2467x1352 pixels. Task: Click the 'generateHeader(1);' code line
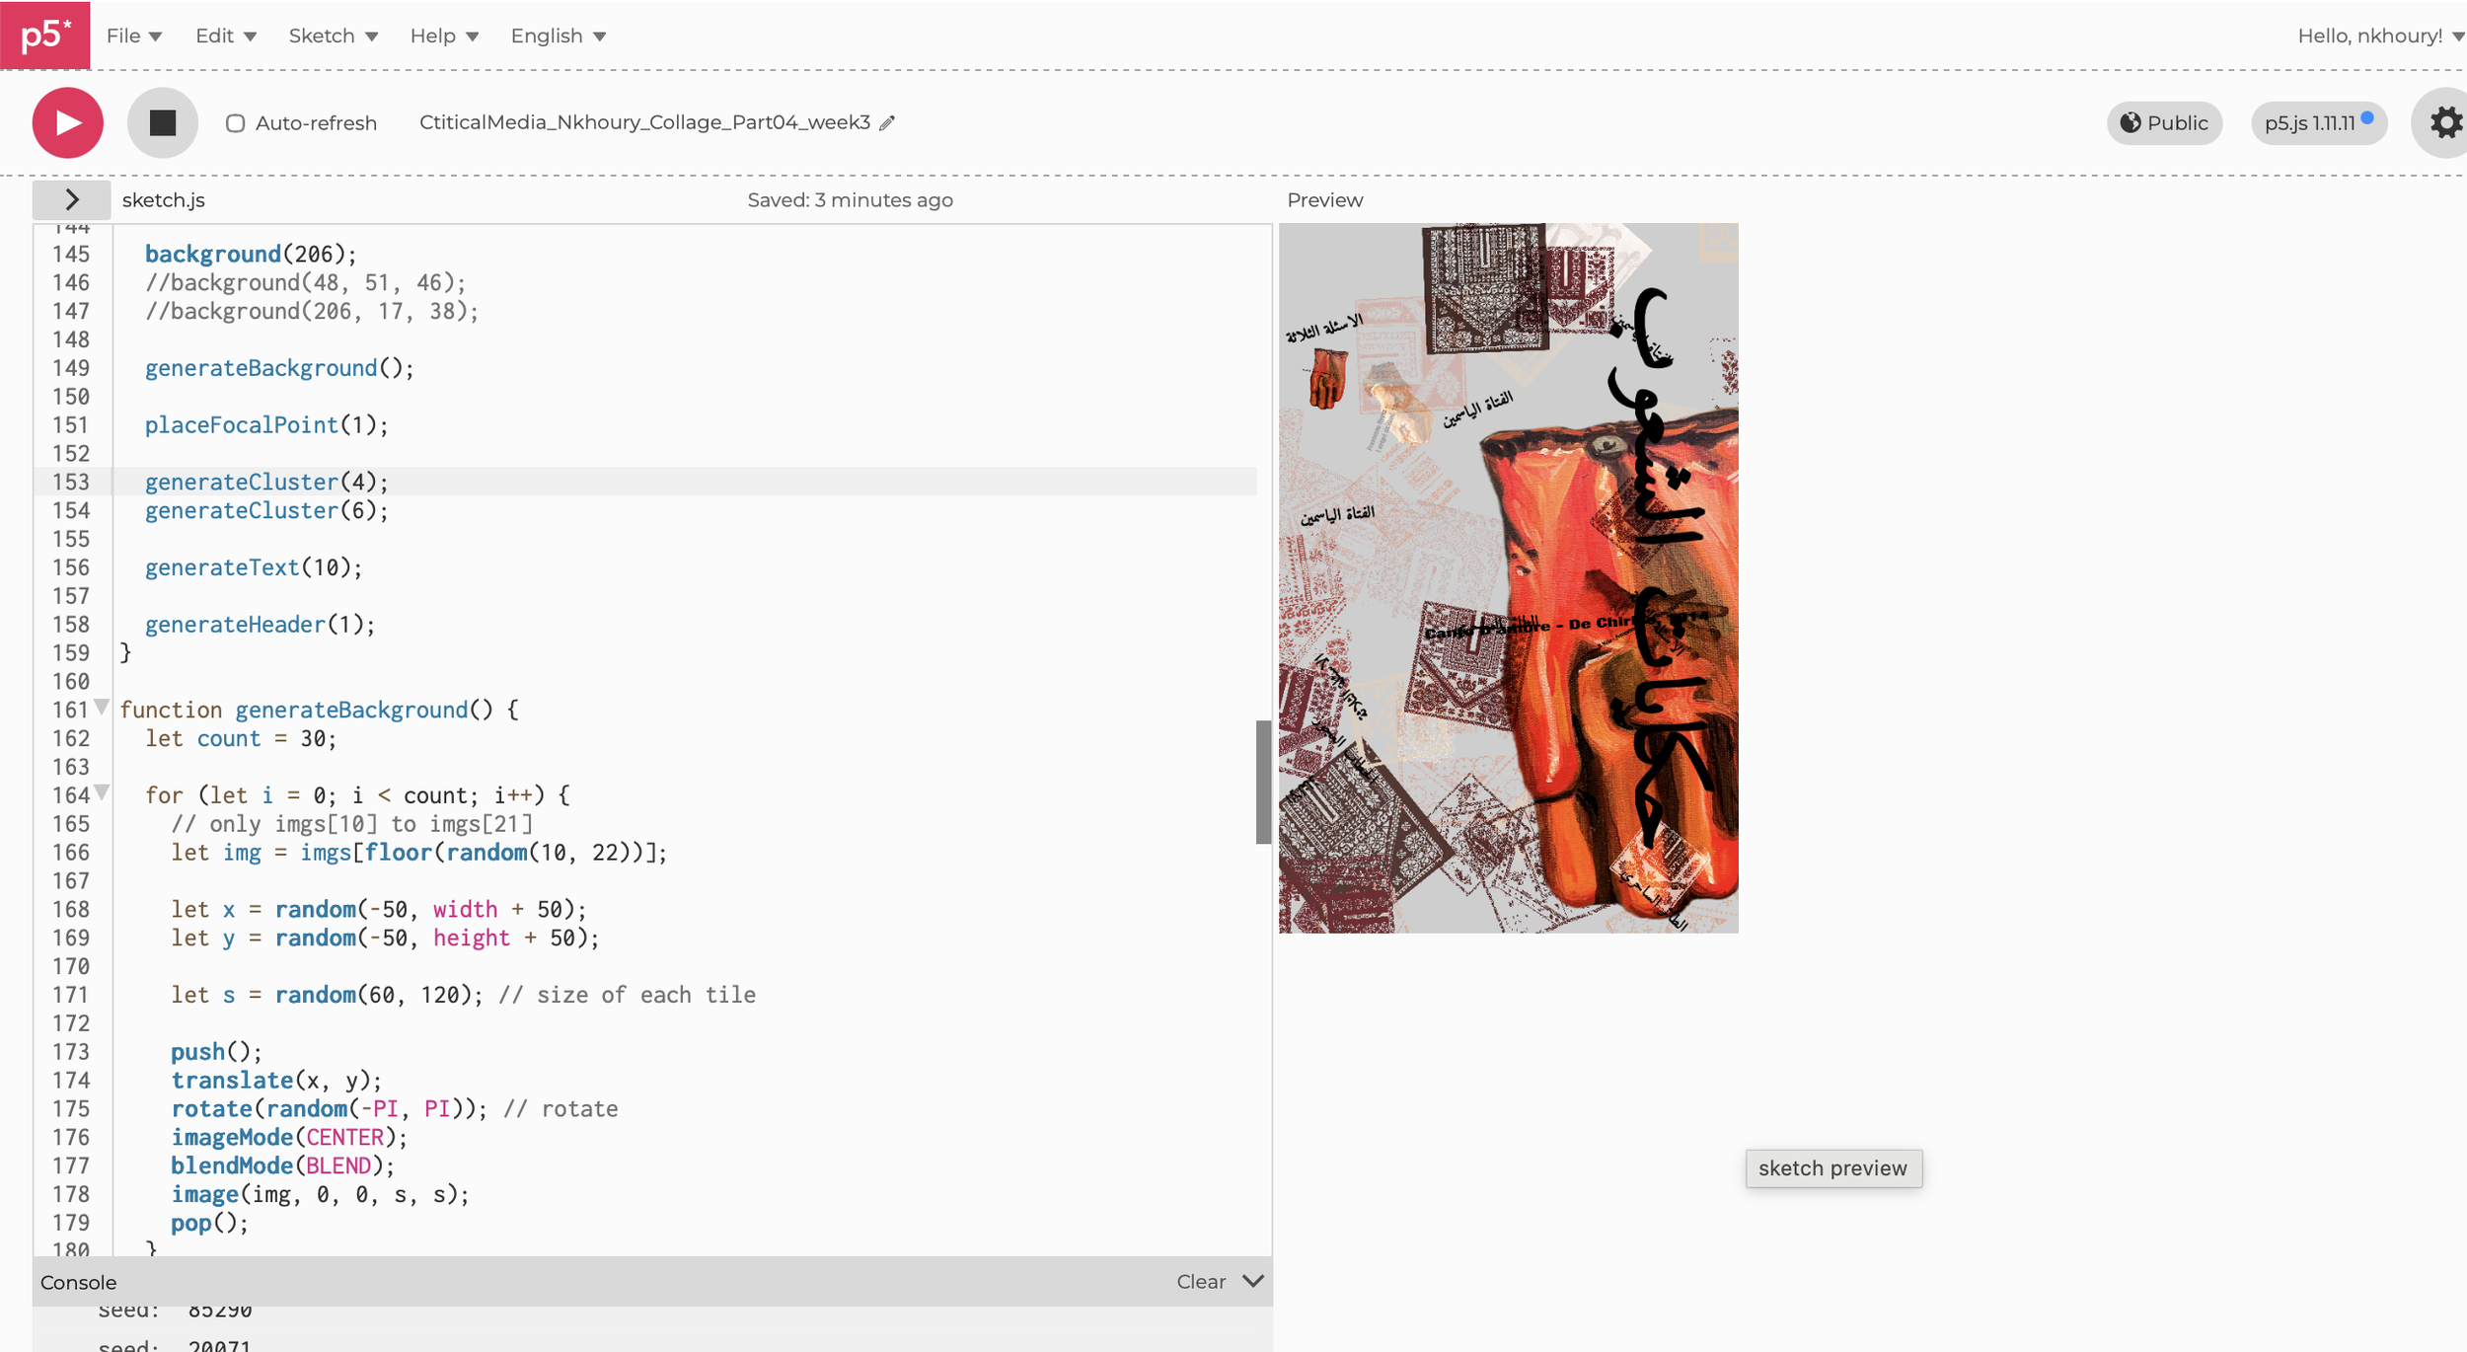pyautogui.click(x=260, y=624)
